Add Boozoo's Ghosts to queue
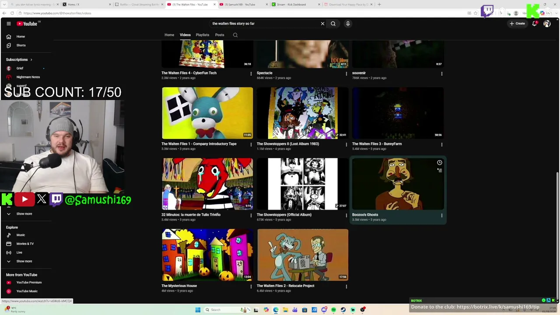Image resolution: width=560 pixels, height=315 pixels. pyautogui.click(x=440, y=170)
